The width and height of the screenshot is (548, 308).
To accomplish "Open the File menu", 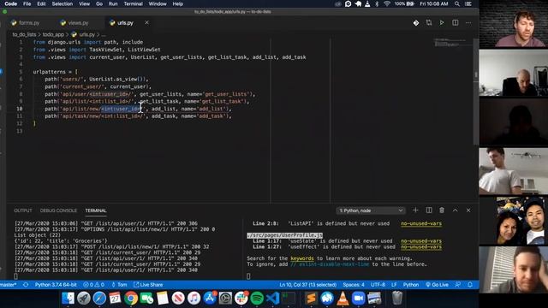I will tap(27, 3).
